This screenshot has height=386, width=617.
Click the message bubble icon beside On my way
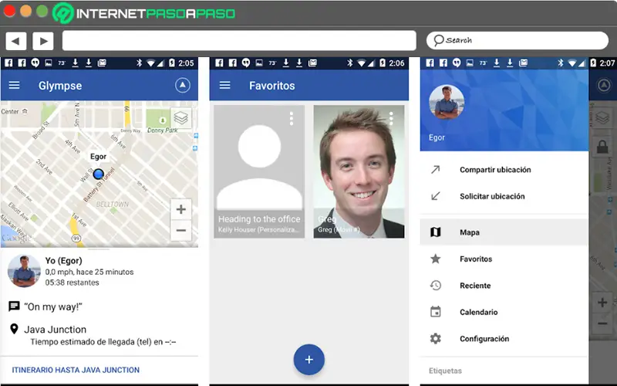(x=14, y=306)
